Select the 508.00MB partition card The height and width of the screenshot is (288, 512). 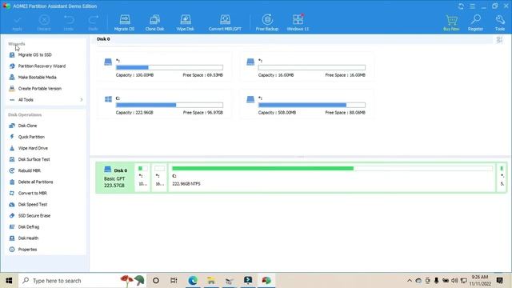[x=306, y=104]
